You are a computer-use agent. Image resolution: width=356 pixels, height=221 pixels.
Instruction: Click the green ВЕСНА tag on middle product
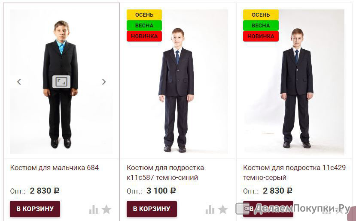pos(144,25)
